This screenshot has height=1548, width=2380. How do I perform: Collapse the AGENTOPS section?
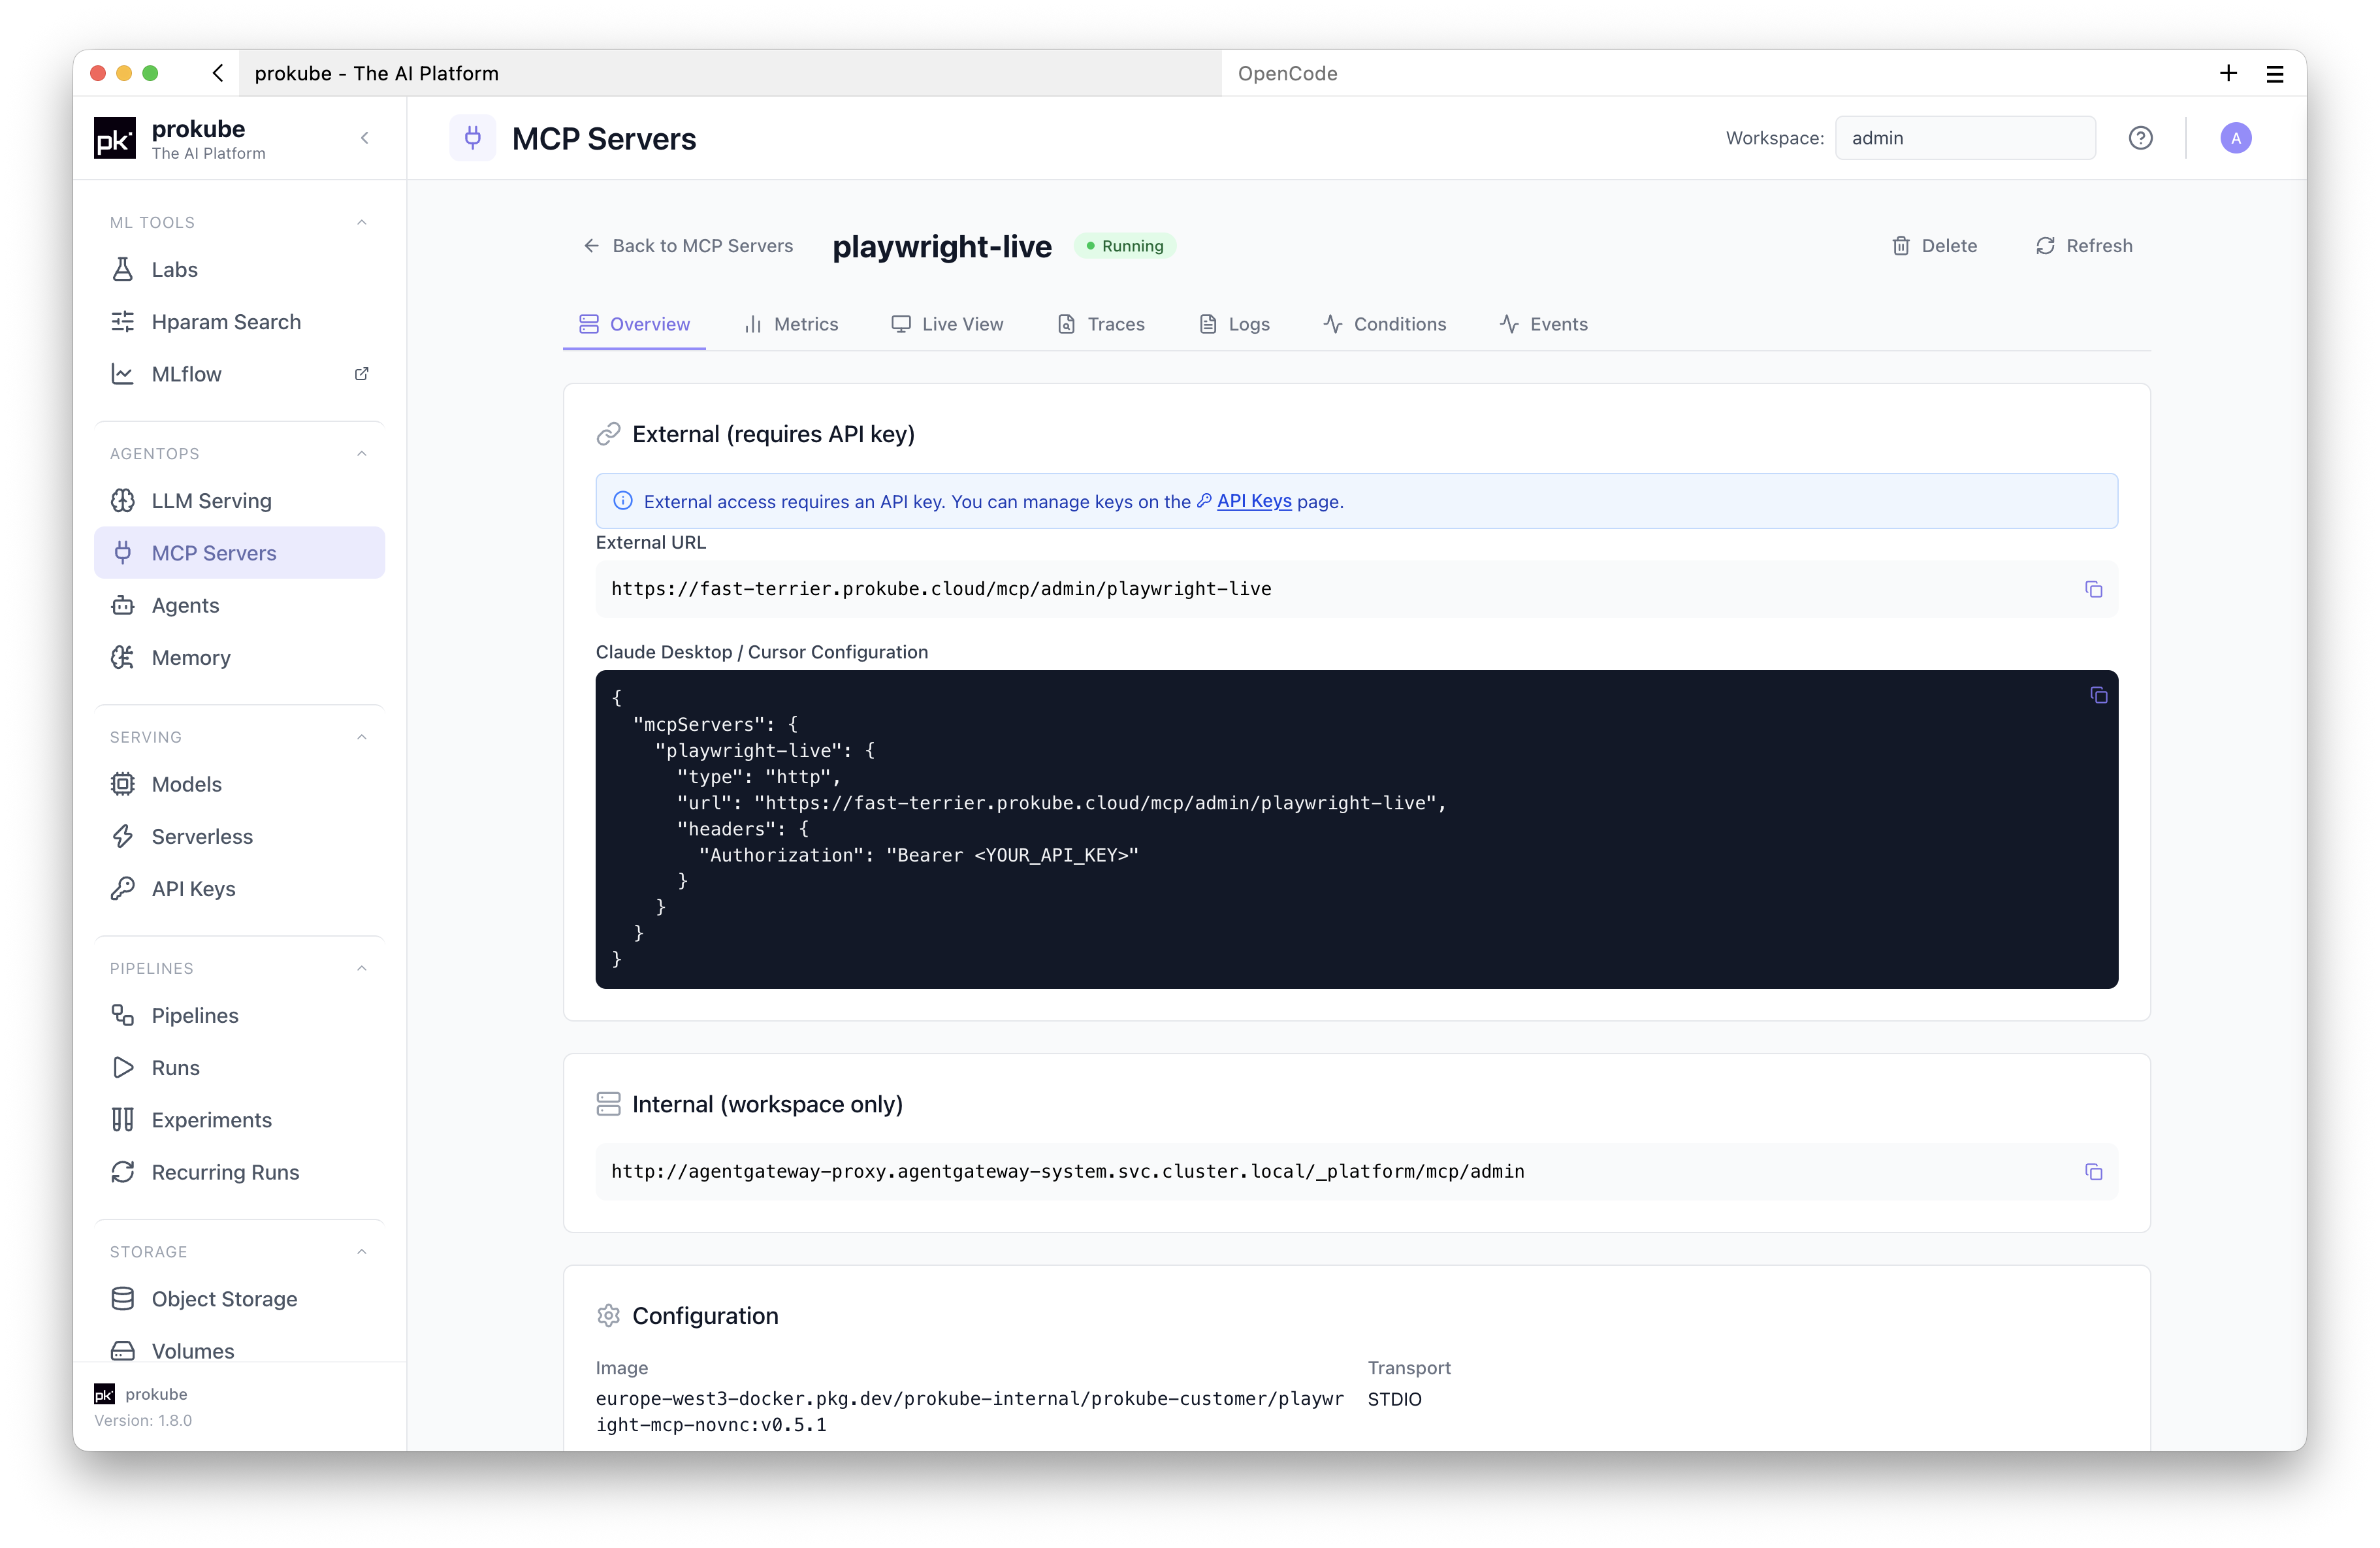362,453
